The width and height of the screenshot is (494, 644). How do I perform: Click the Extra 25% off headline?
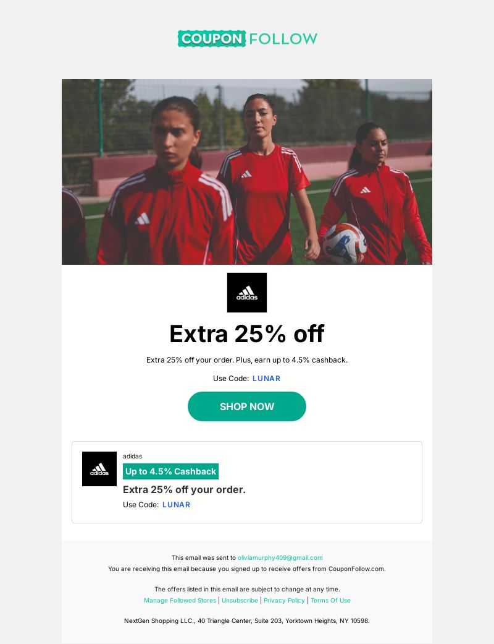coord(247,333)
